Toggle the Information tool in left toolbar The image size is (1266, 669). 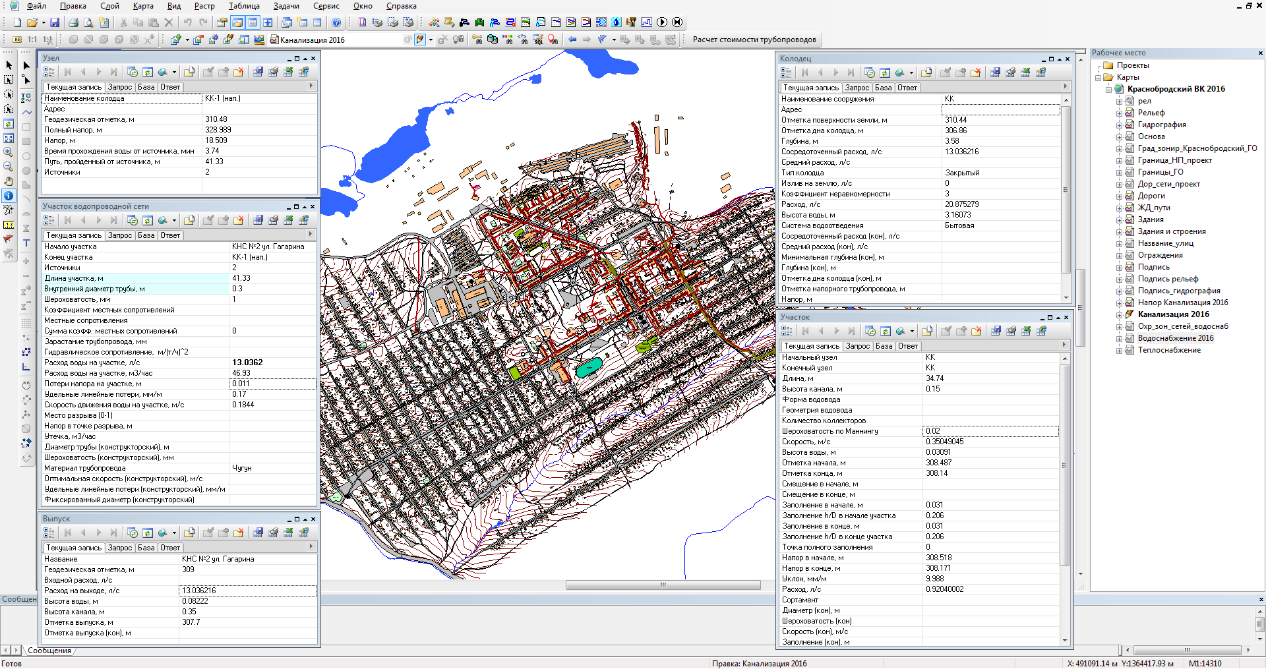pos(9,196)
